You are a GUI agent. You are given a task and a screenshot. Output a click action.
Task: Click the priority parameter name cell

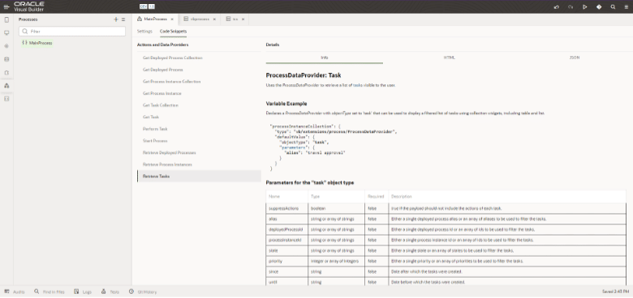coord(287,261)
